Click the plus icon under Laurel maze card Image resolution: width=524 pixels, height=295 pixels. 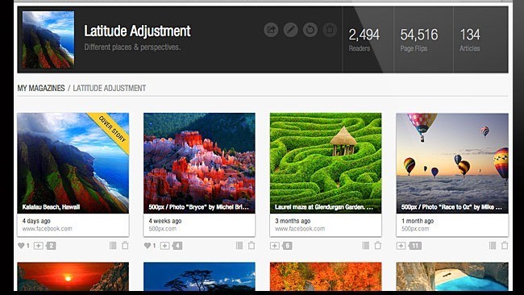tap(275, 246)
